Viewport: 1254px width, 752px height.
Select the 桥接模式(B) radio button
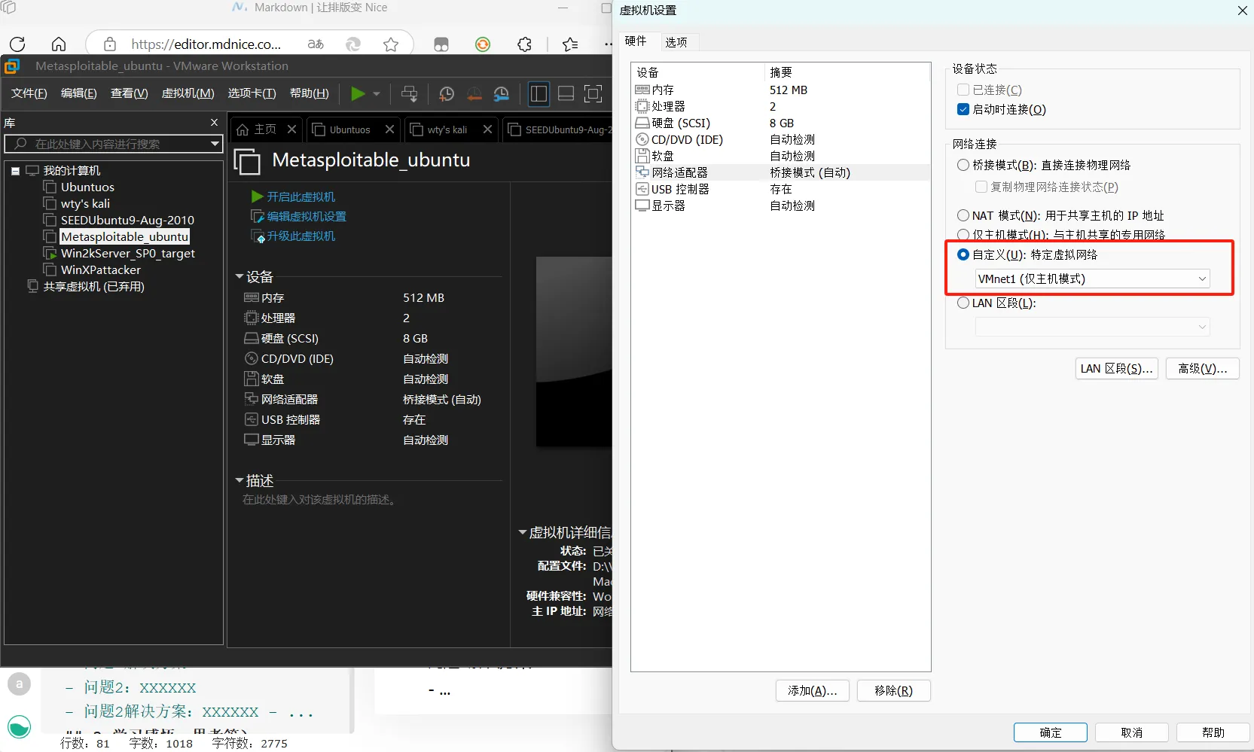[x=963, y=165]
